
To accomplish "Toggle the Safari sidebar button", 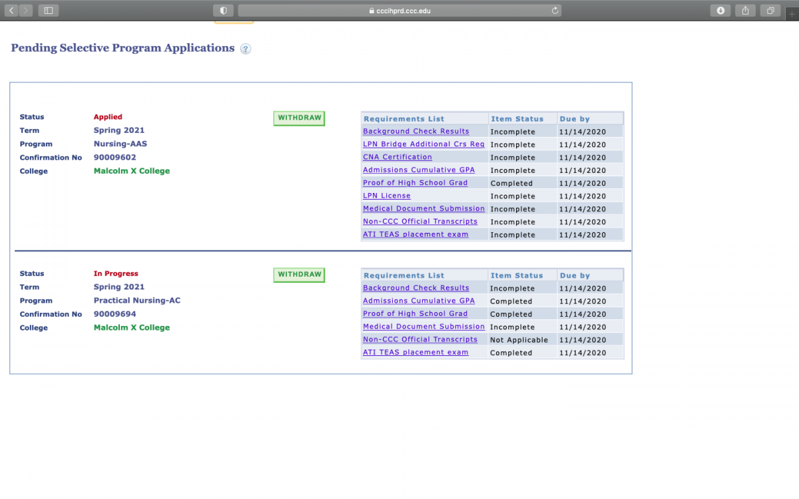I will [49, 11].
